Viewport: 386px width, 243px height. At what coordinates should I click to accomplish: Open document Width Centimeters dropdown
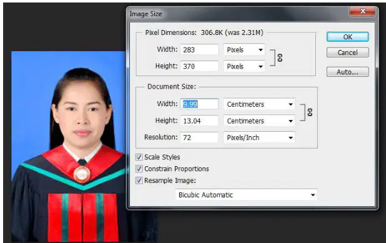[259, 104]
